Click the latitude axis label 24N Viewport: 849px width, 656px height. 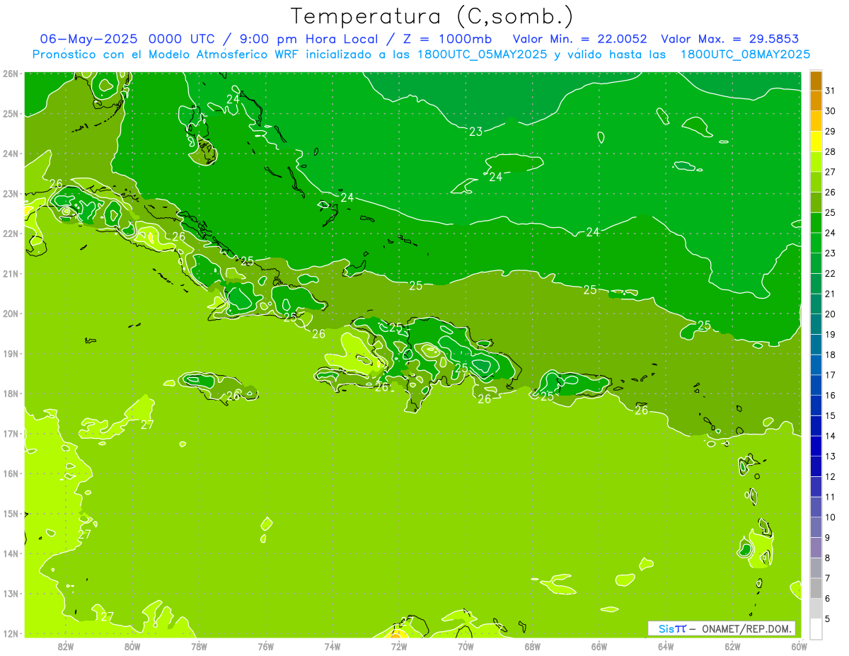(11, 154)
